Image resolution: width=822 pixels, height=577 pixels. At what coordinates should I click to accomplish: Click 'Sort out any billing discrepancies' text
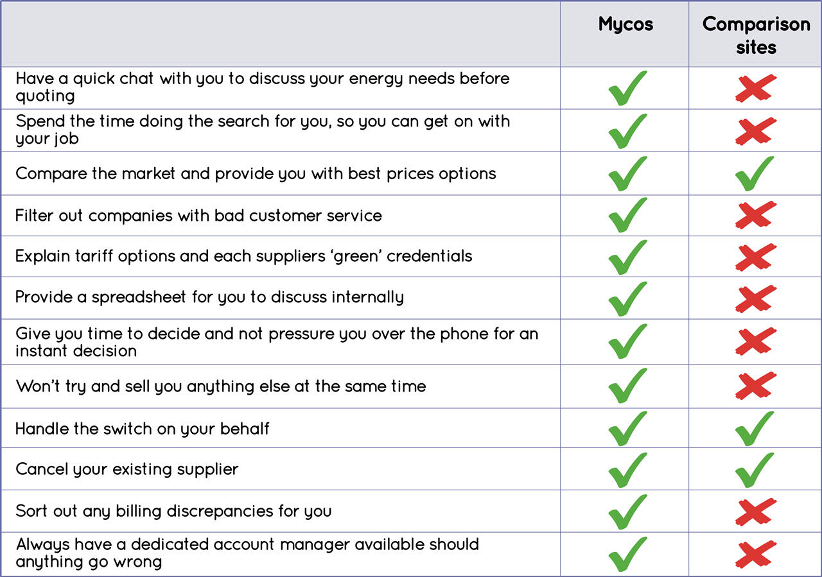[173, 512]
